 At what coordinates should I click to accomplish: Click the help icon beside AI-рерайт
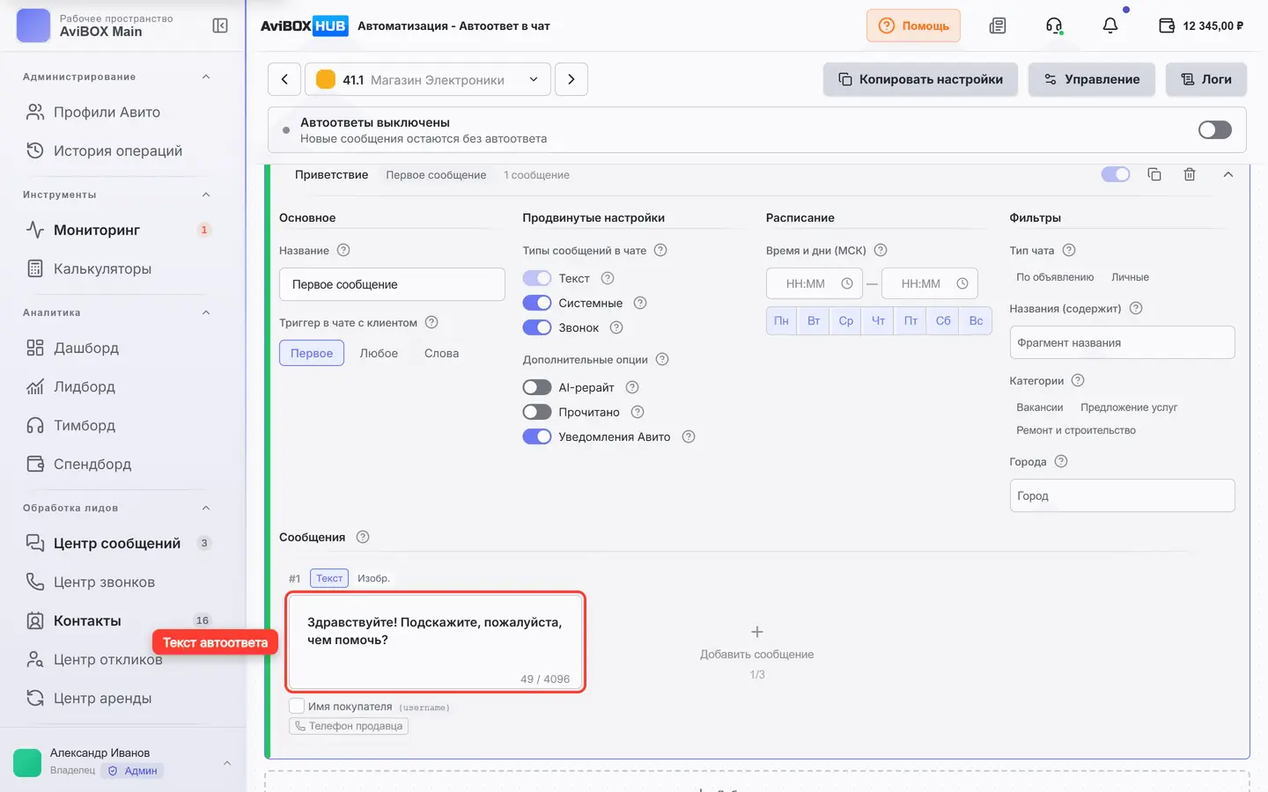tap(632, 387)
